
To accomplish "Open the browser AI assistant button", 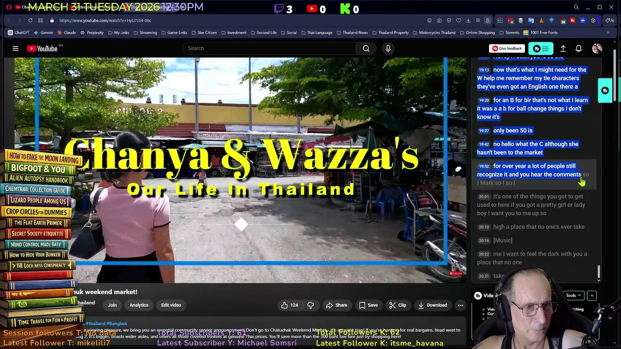I will 609,20.
